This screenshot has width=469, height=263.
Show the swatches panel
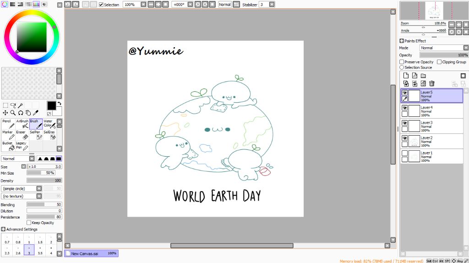tap(36, 4)
